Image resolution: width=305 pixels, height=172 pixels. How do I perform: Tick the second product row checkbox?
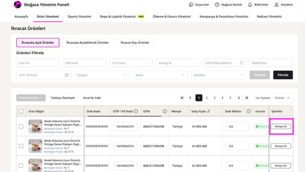click(x=21, y=146)
